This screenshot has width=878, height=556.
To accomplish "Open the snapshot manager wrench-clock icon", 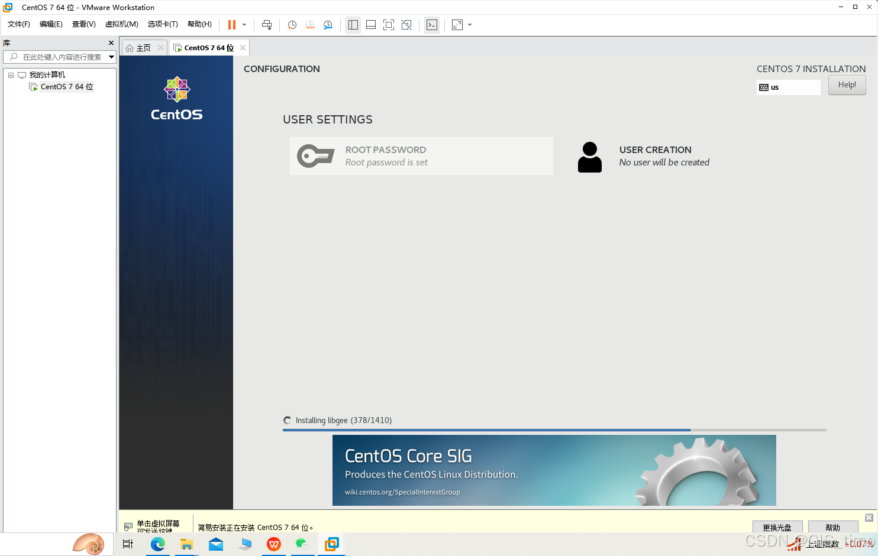I will [328, 25].
